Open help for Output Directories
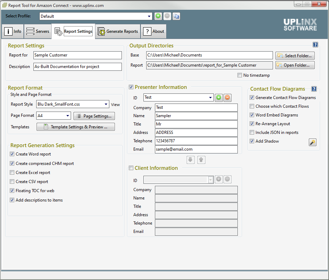Image resolution: width=329 pixels, height=280 pixels. pos(315,45)
